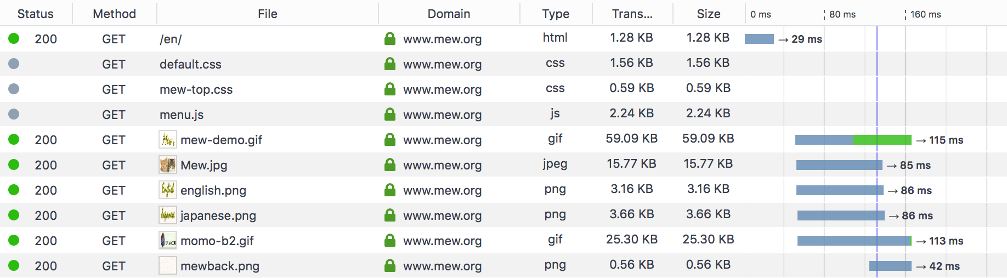Click the 59.09 KB transferred value
Screen dimensions: 1007x278
(x=632, y=138)
